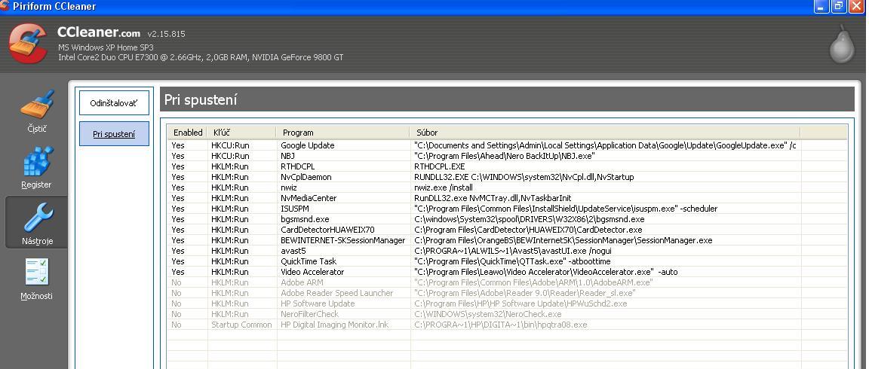The height and width of the screenshot is (369, 869).
Task: Switch to the Pri spustení tab
Action: [x=114, y=134]
